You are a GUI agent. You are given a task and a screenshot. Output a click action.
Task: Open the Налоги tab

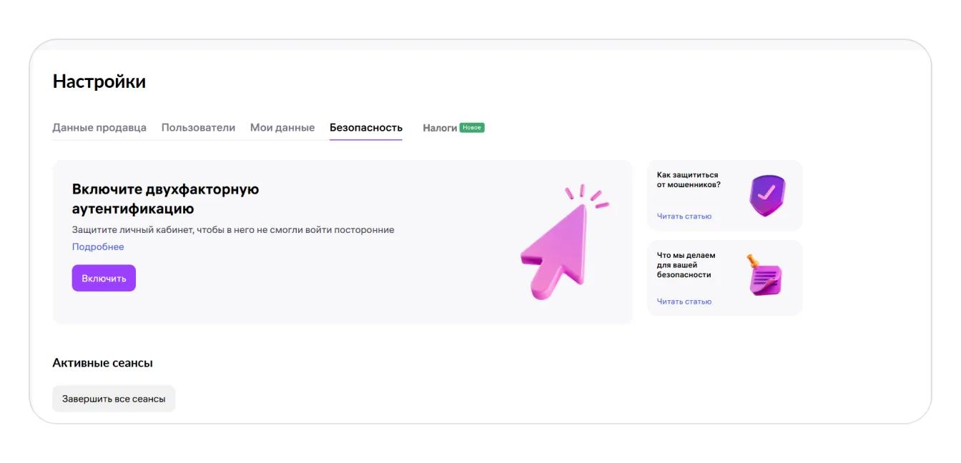pos(440,128)
